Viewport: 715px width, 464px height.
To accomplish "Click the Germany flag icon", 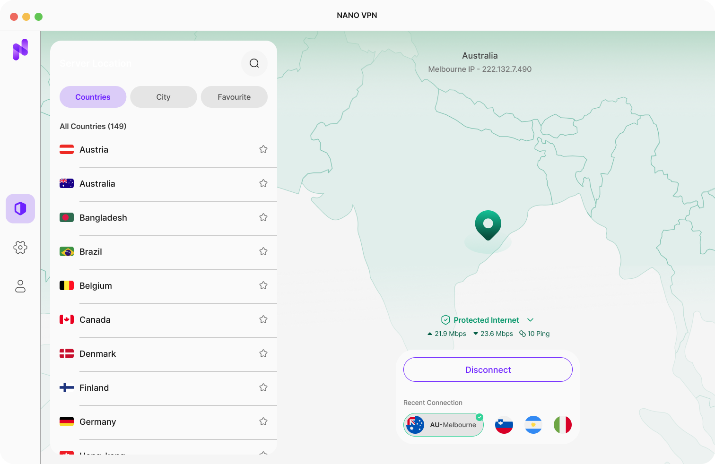I will [67, 422].
